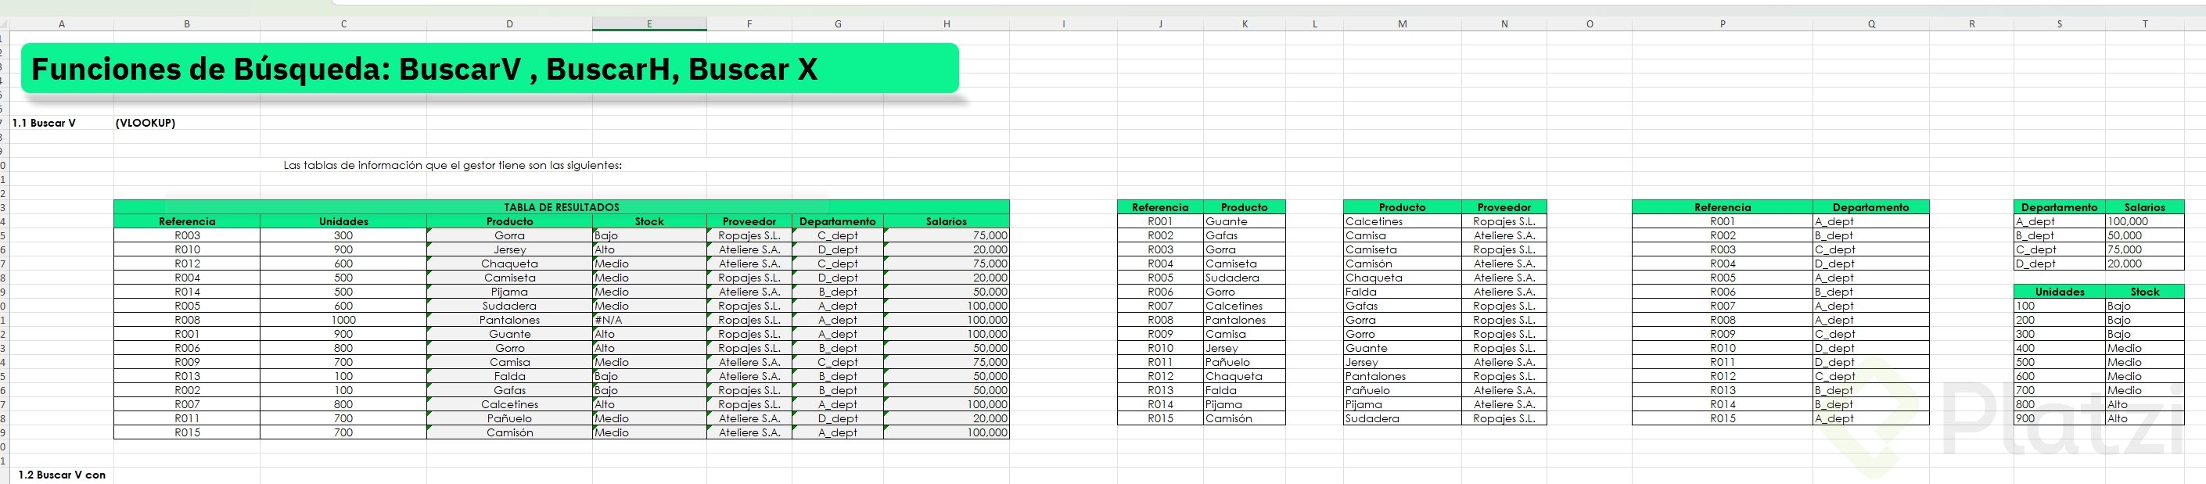This screenshot has width=2206, height=484.
Task: Select R001 in the Referencia-Departamento table
Action: coord(1722,221)
